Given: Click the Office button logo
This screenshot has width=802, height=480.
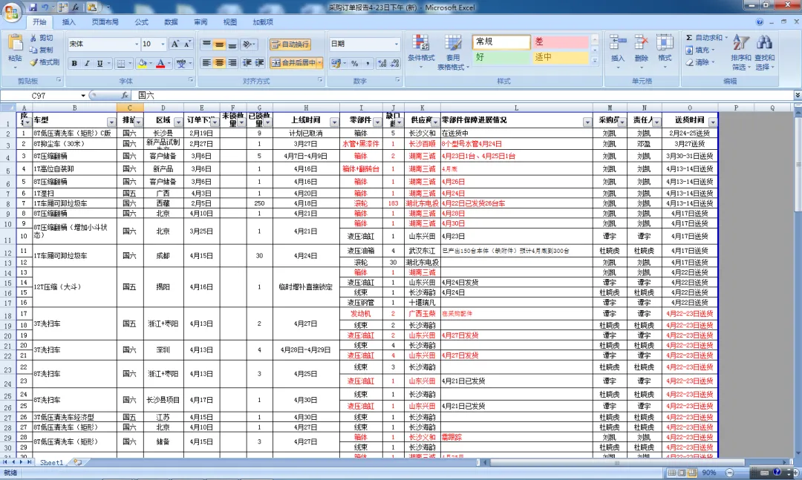Looking at the screenshot, I should tap(11, 13).
